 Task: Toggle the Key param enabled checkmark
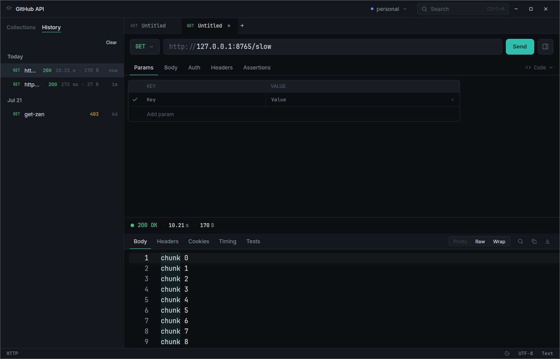pos(135,100)
